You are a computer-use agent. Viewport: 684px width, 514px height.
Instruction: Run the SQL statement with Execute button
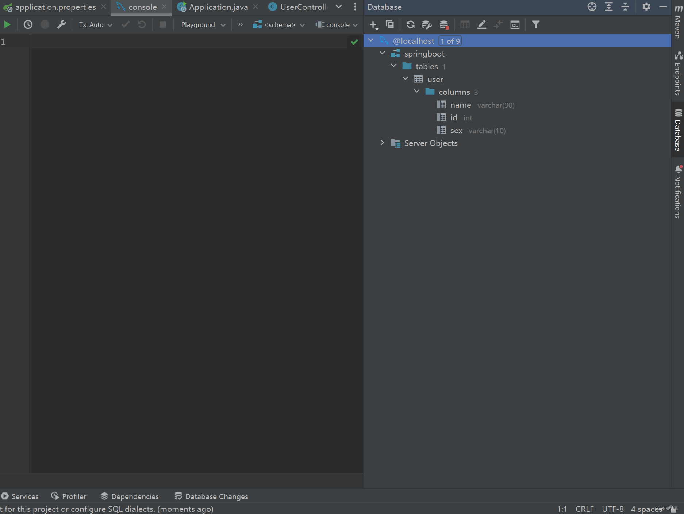pyautogui.click(x=7, y=24)
